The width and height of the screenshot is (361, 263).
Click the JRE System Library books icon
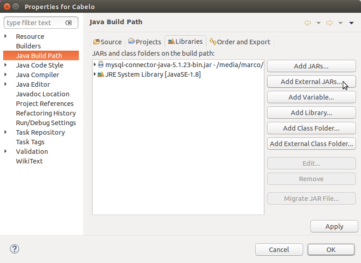point(101,74)
